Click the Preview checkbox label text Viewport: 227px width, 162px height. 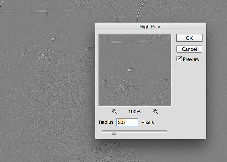point(191,59)
